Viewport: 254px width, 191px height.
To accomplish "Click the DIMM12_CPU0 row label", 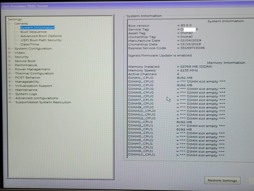I will (142, 118).
